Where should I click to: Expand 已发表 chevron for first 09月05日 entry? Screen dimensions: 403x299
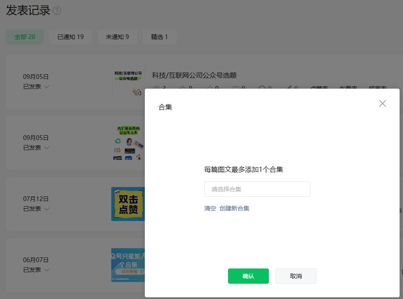pyautogui.click(x=47, y=87)
